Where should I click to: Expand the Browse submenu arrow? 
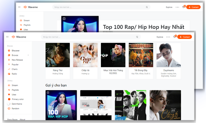(28, 55)
